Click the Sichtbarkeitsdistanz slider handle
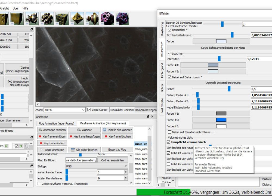 pyautogui.click(x=232, y=35)
